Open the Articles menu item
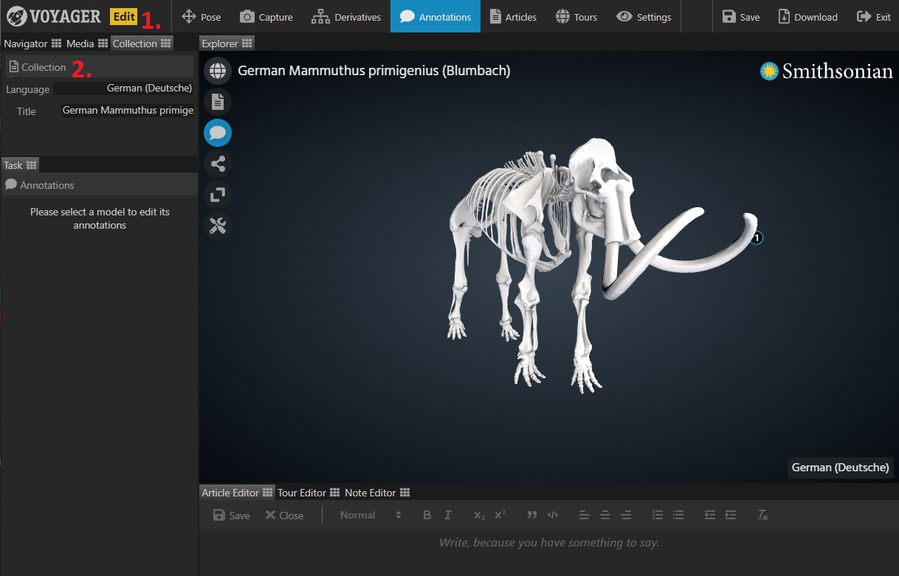 click(x=512, y=17)
